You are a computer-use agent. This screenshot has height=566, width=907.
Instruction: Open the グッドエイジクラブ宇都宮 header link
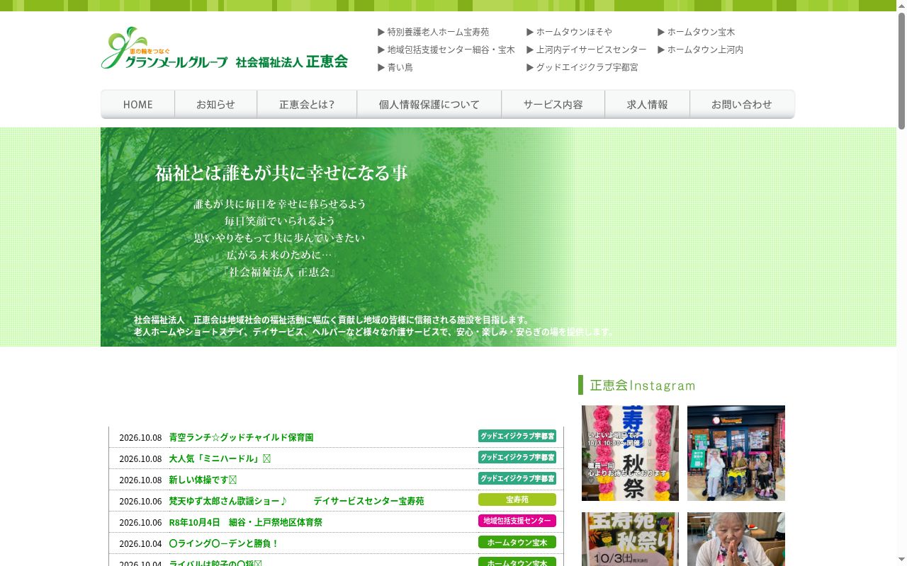[x=582, y=67]
